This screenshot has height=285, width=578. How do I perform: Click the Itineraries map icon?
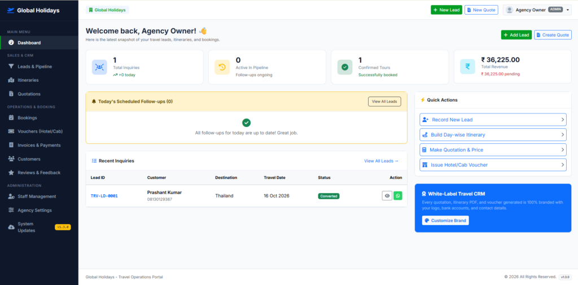tap(11, 80)
